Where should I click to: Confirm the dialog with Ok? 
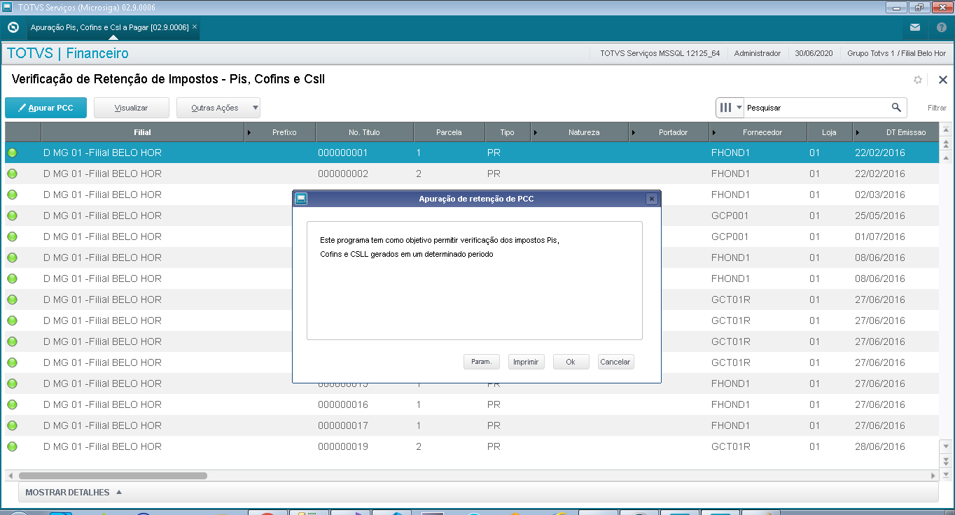point(571,362)
